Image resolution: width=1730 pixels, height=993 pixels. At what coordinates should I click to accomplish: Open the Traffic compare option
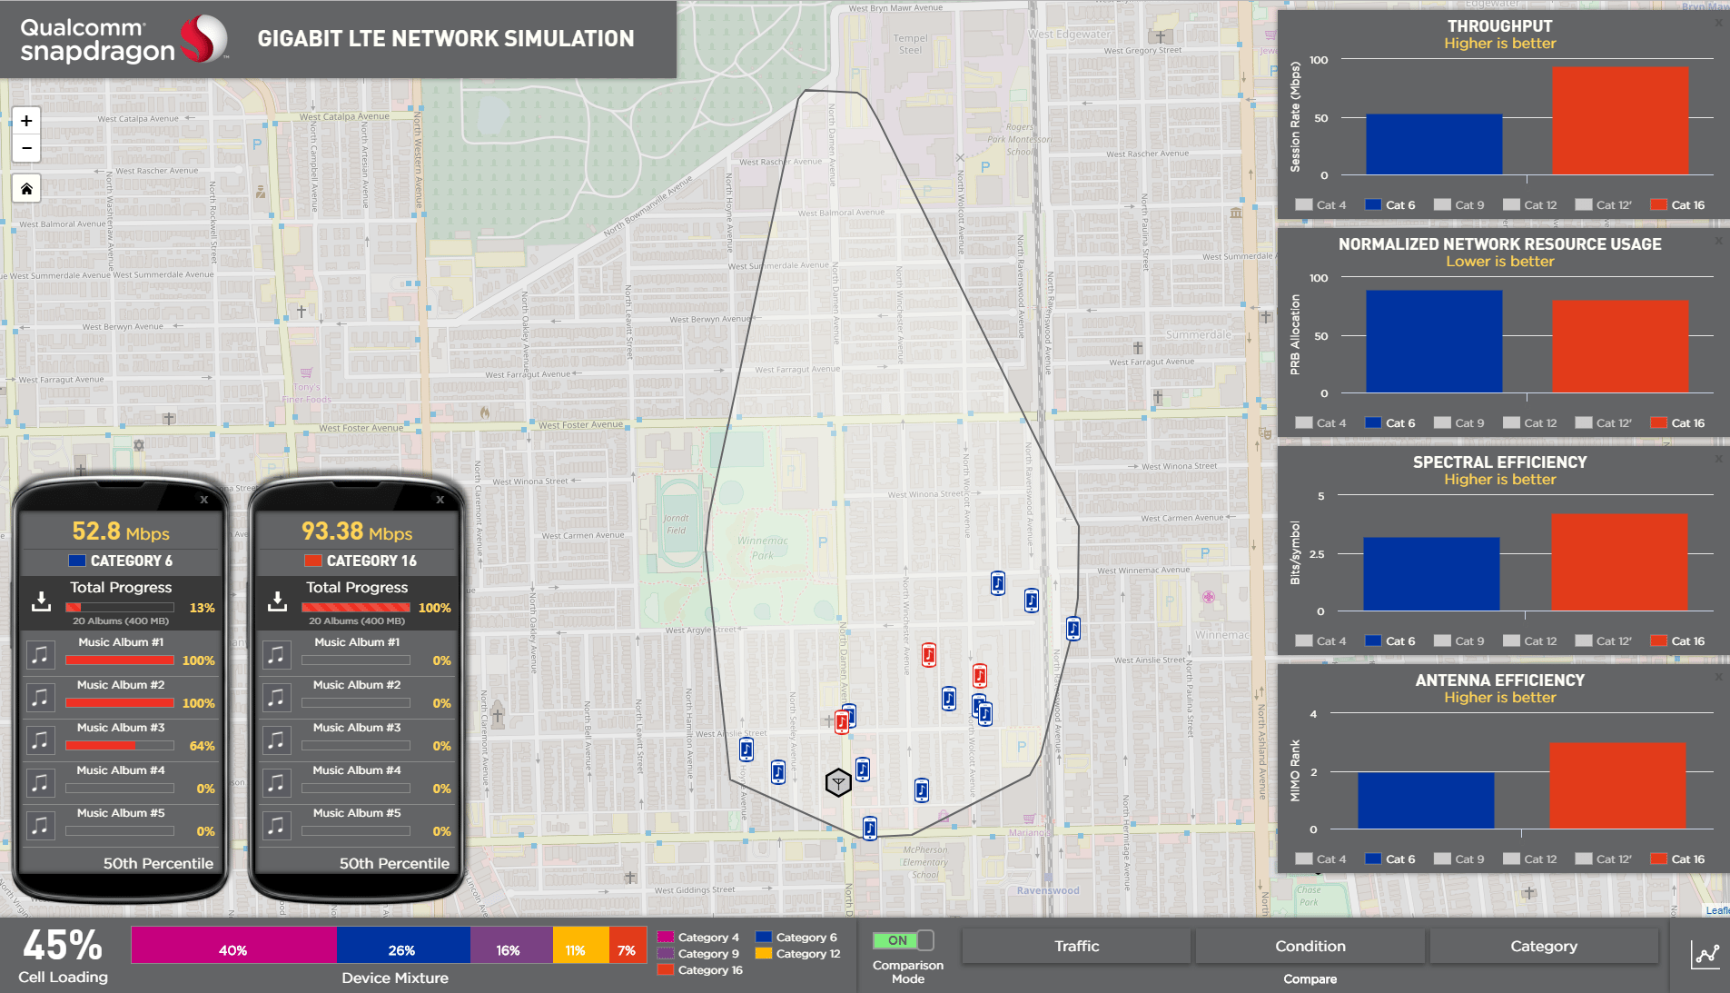1076,947
